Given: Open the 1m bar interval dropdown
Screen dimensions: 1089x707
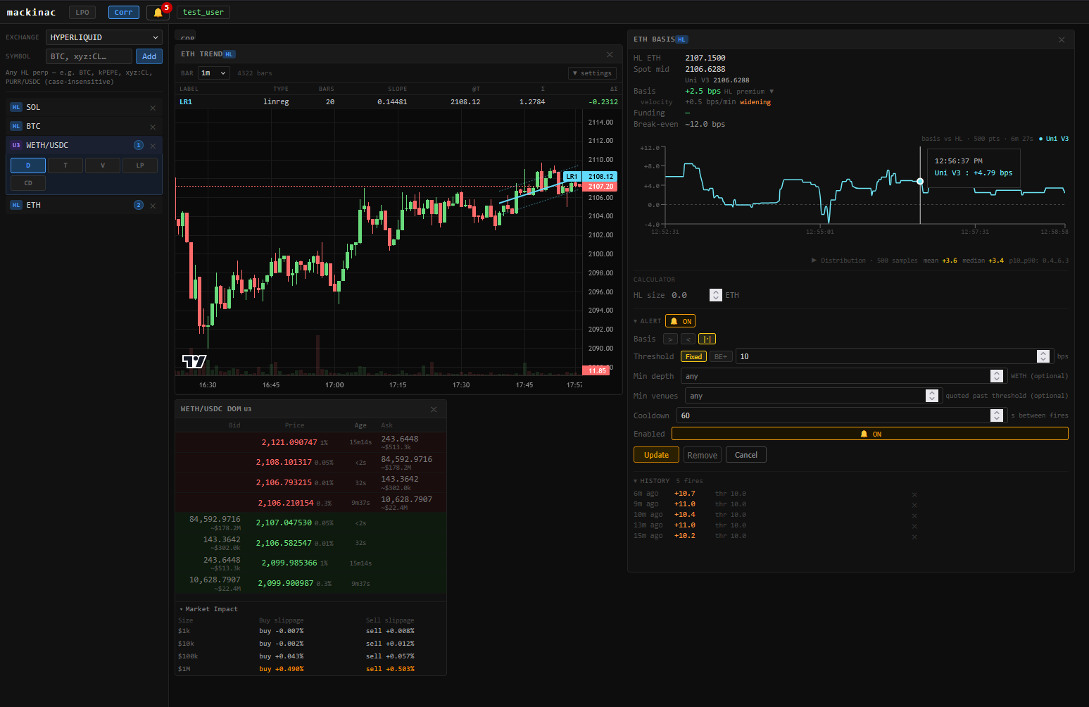Looking at the screenshot, I should pos(214,73).
